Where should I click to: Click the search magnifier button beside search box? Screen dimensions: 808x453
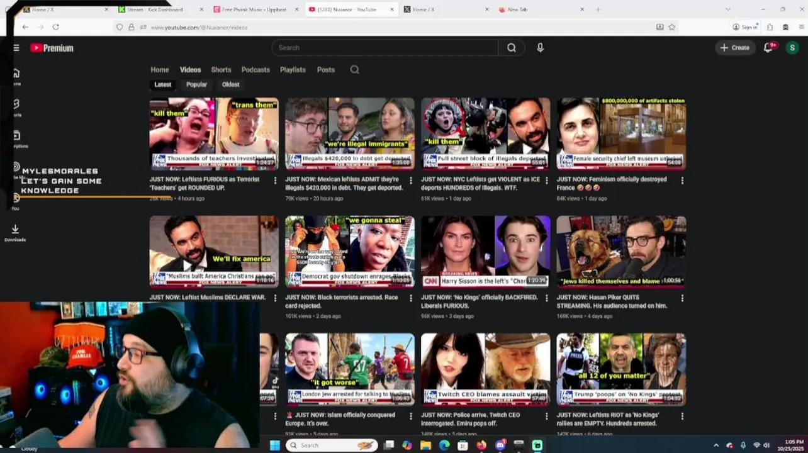[x=512, y=48]
